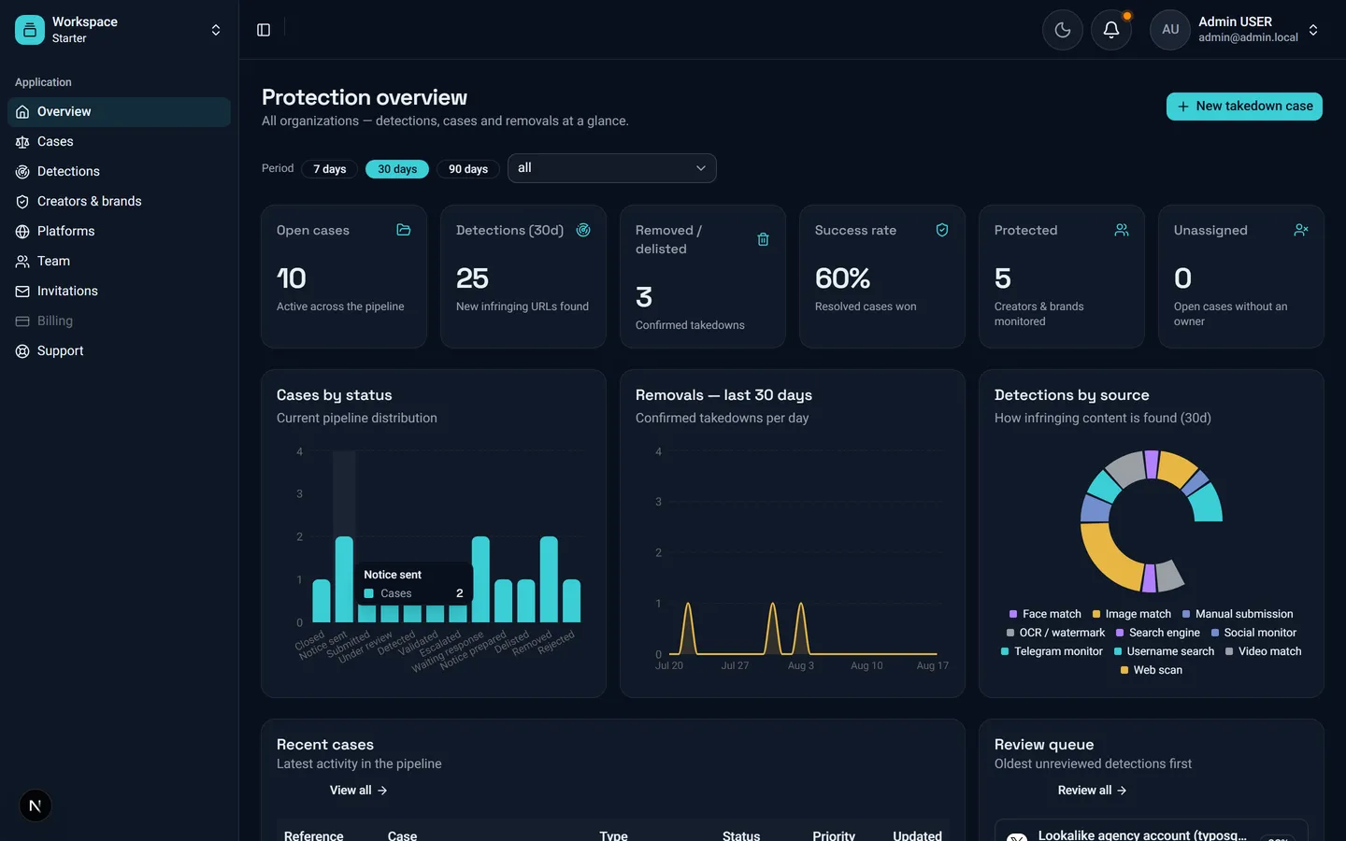Click the Search engine legend entry
The height and width of the screenshot is (841, 1346).
click(1157, 633)
